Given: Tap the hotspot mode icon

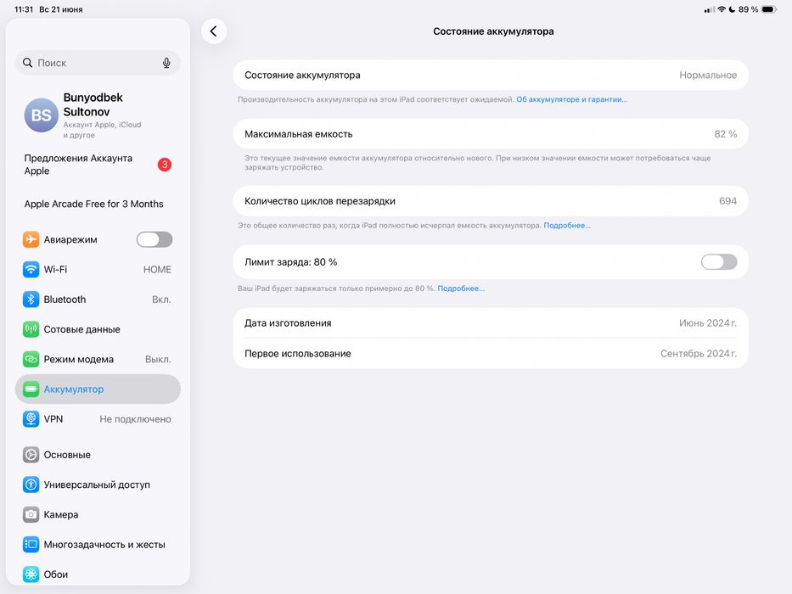Looking at the screenshot, I should (x=31, y=359).
